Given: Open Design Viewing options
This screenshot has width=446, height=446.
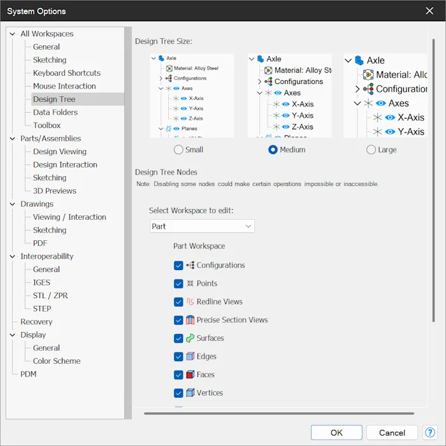Looking at the screenshot, I should [60, 152].
